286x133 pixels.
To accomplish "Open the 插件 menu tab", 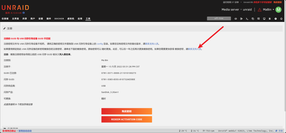I will click(x=49, y=19).
